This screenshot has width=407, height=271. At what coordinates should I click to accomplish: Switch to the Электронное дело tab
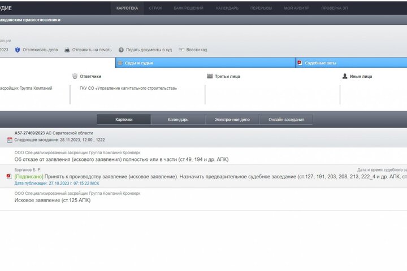(x=232, y=120)
